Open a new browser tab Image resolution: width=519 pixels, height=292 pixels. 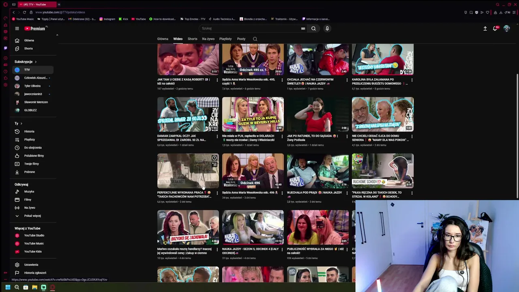59,4
